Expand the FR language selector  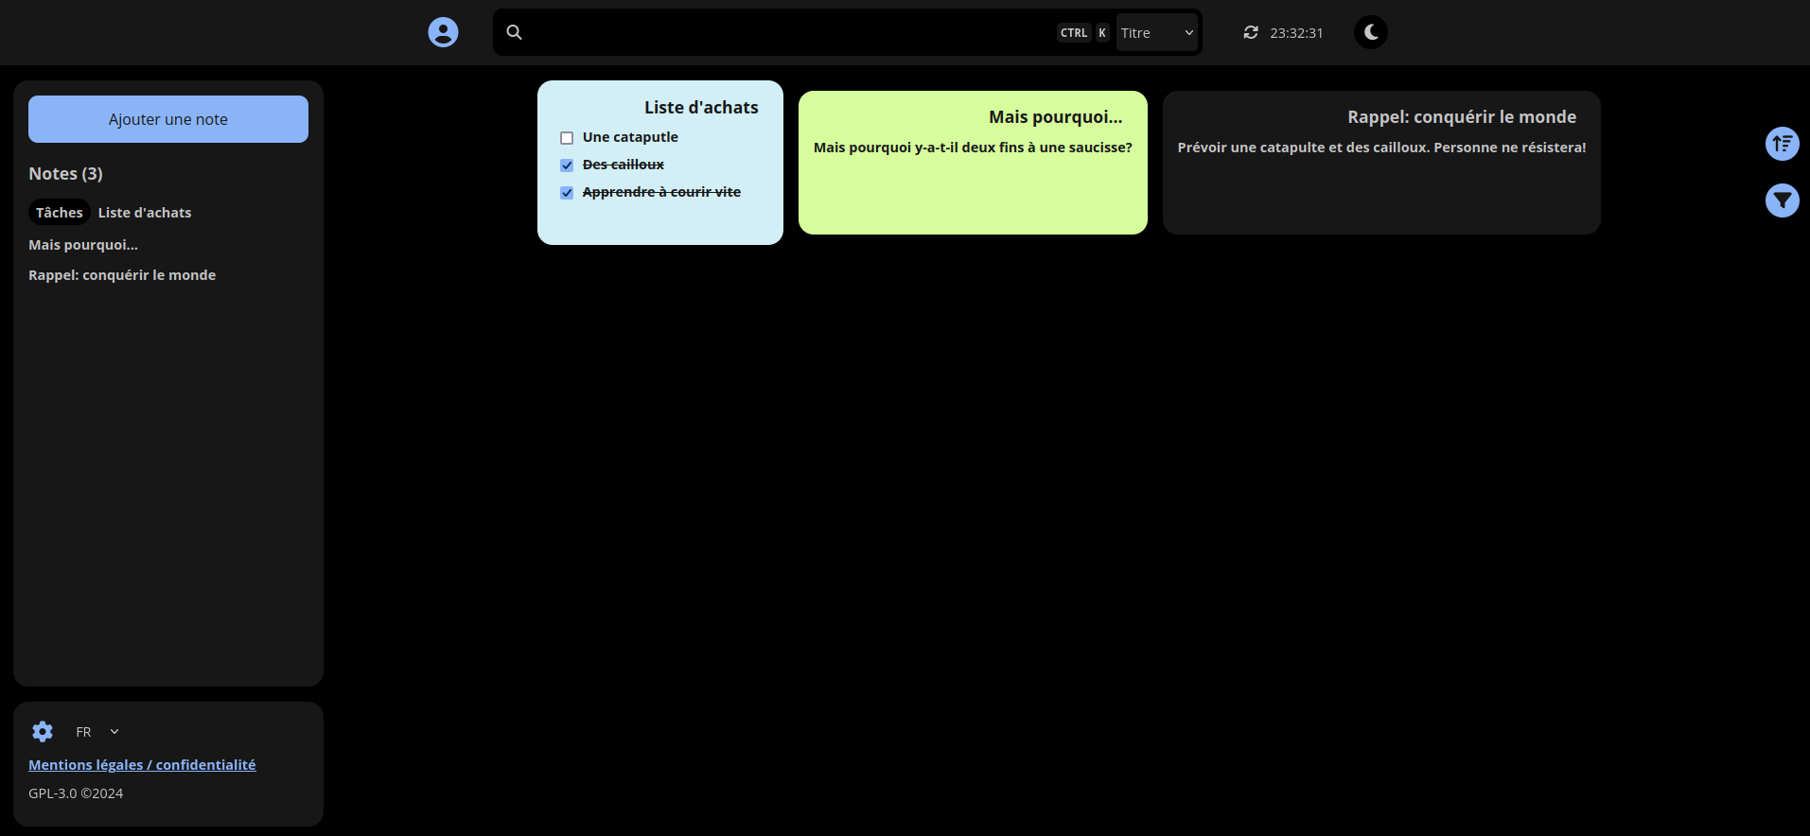(x=97, y=732)
